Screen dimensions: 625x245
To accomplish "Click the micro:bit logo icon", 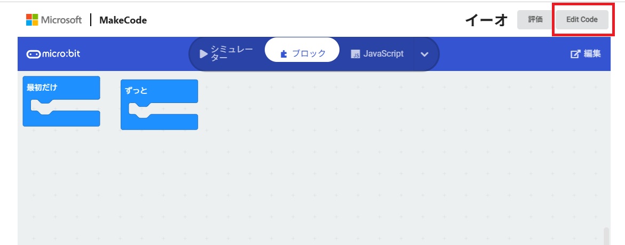I will (x=33, y=54).
